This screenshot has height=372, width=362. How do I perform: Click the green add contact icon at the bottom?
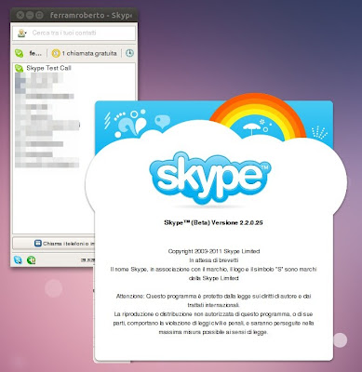point(32,259)
